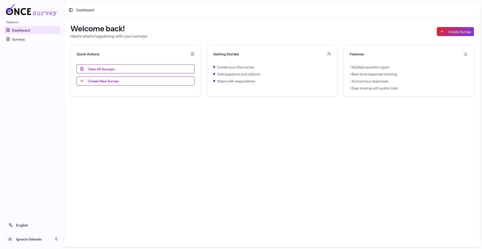This screenshot has width=482, height=249.
Task: Click the Dashboard breadcrumb label
Action: tap(85, 10)
